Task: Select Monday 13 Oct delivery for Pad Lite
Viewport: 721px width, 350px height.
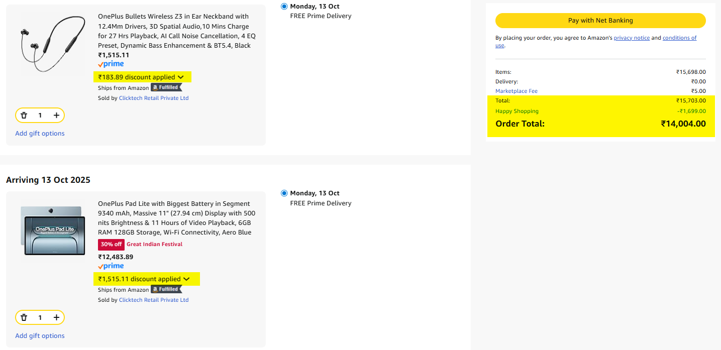Action: pyautogui.click(x=284, y=193)
